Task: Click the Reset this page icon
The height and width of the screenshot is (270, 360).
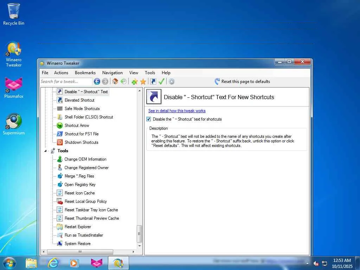Action: 217,81
